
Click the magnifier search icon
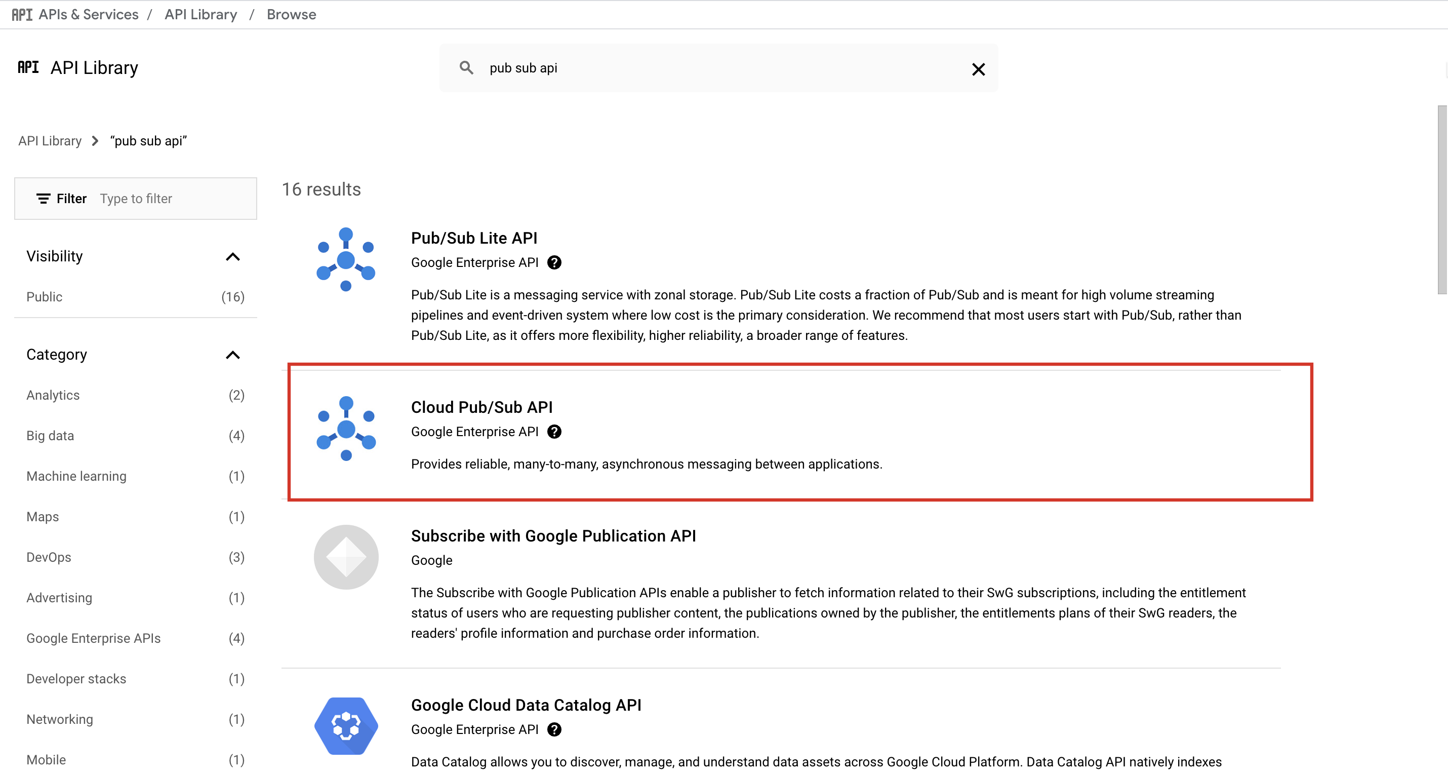[466, 68]
